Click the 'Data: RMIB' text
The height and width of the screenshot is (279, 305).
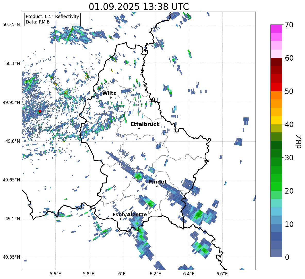38,22
